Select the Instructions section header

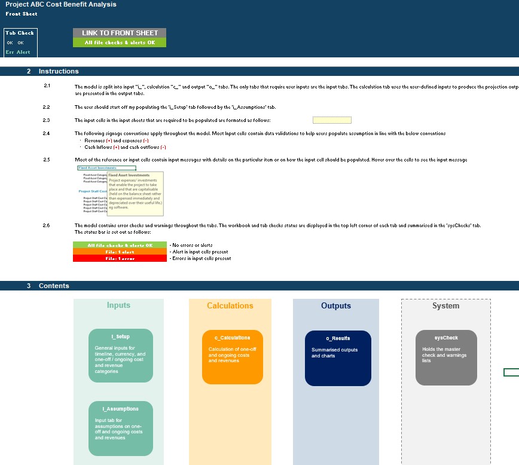[59, 71]
